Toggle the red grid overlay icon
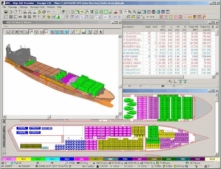 (199, 17)
